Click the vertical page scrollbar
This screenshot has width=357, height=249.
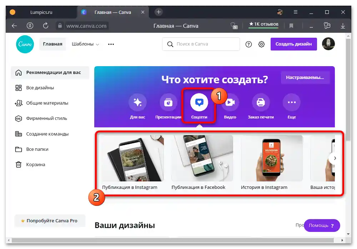pos(348,90)
